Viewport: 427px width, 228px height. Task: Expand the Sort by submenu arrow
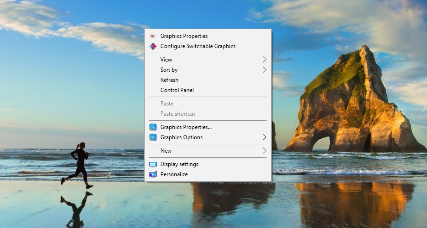point(264,70)
